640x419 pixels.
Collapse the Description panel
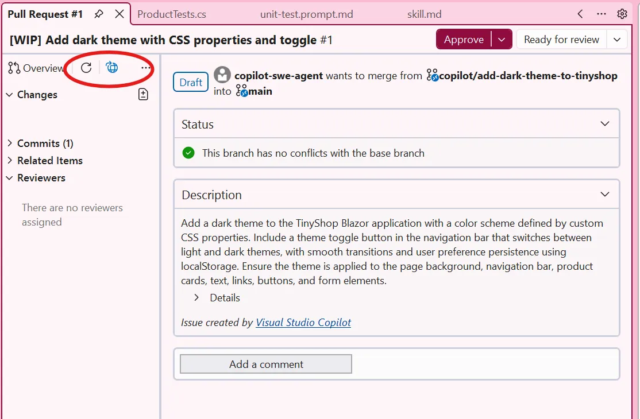click(605, 195)
